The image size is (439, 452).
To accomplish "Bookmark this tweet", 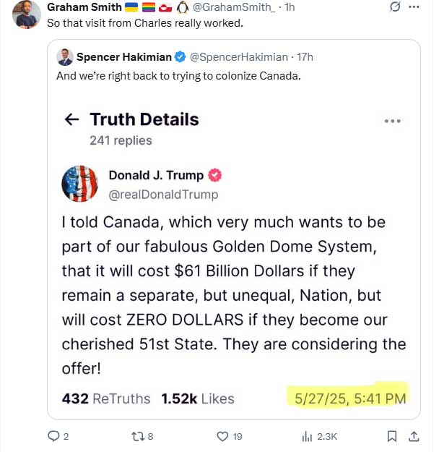I will [x=391, y=435].
